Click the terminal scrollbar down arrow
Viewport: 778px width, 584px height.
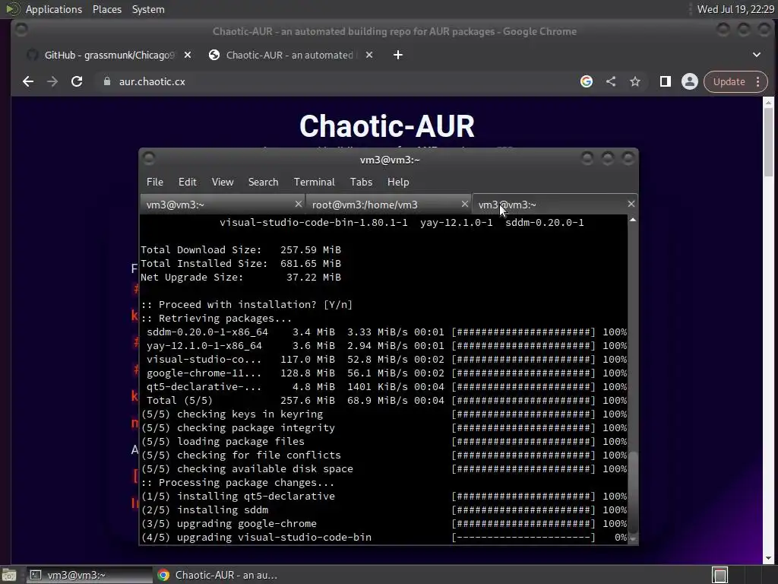pos(633,539)
